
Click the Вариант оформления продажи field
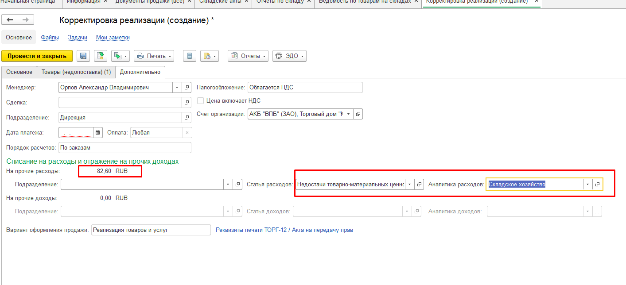point(151,230)
